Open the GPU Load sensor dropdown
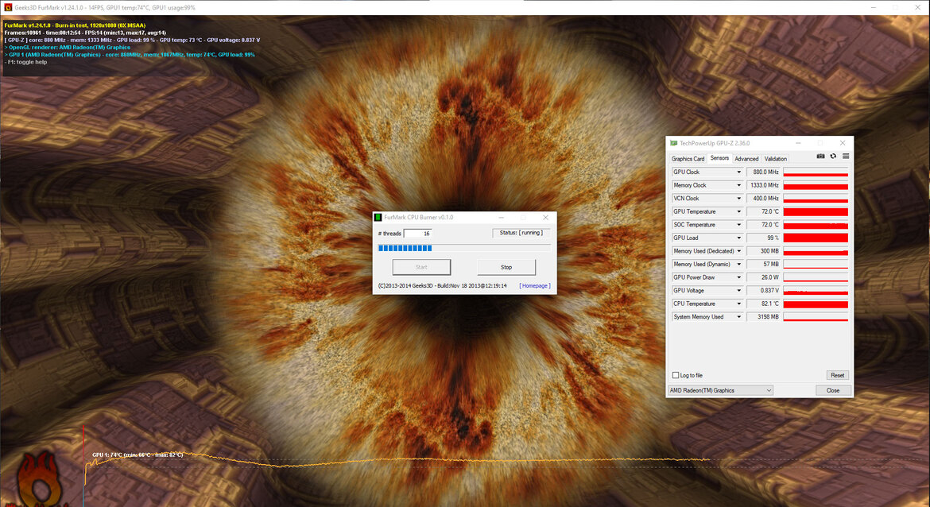The image size is (930, 507). click(x=739, y=238)
